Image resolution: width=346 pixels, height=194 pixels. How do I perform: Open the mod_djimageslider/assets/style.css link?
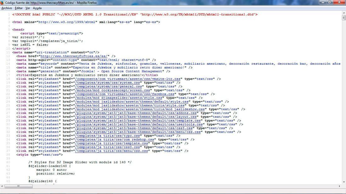[119, 98]
